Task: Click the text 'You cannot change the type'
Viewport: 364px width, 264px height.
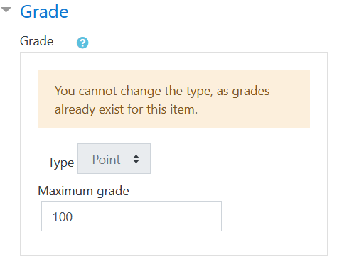Action: point(132,91)
